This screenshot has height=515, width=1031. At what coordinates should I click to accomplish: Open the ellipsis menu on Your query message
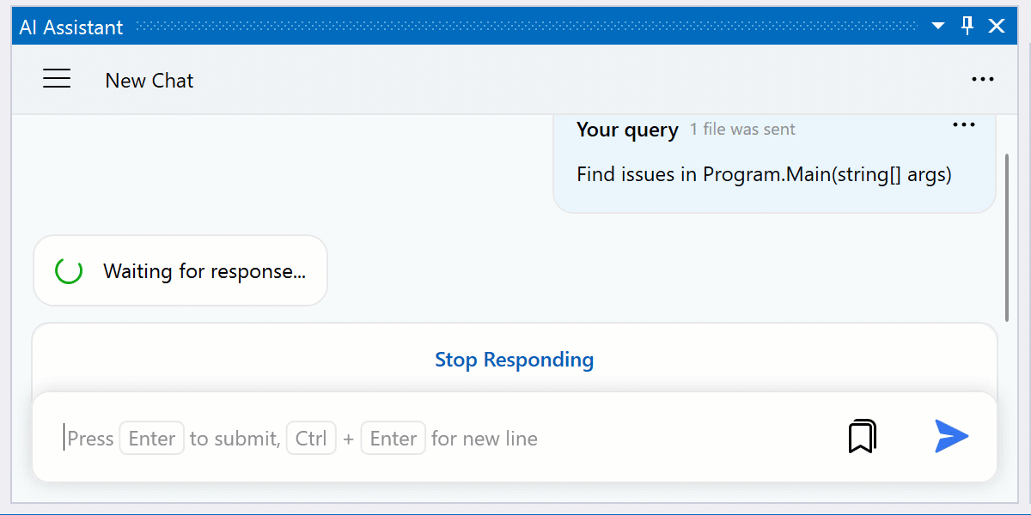click(963, 124)
